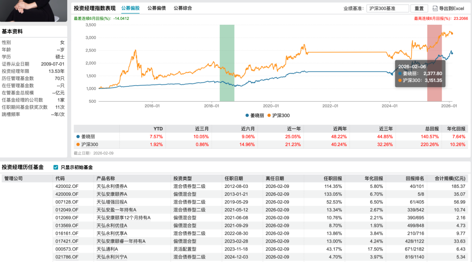
Task: Select 姜晓丽 YTD value 7.57%
Action: (x=156, y=137)
